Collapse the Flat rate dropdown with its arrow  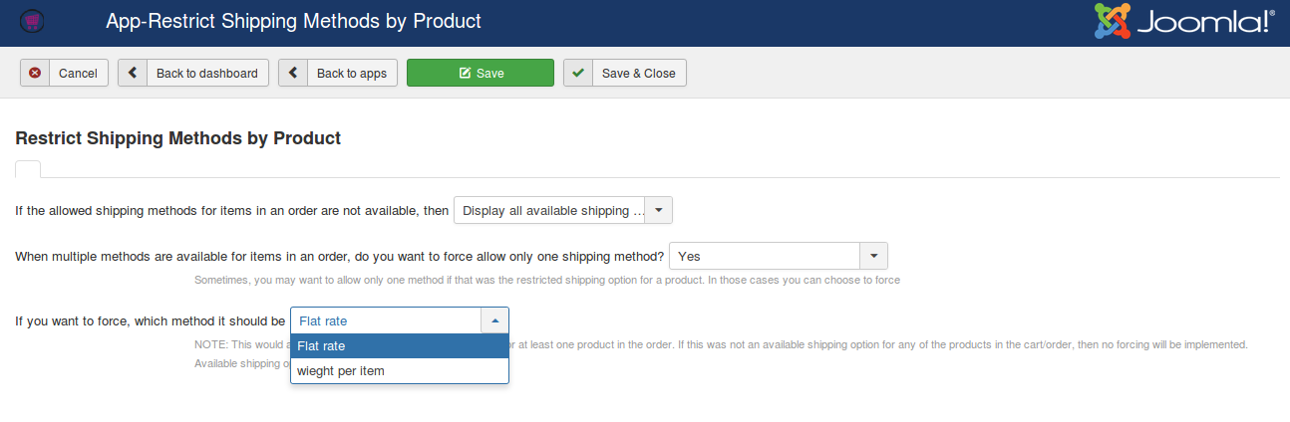coord(494,320)
